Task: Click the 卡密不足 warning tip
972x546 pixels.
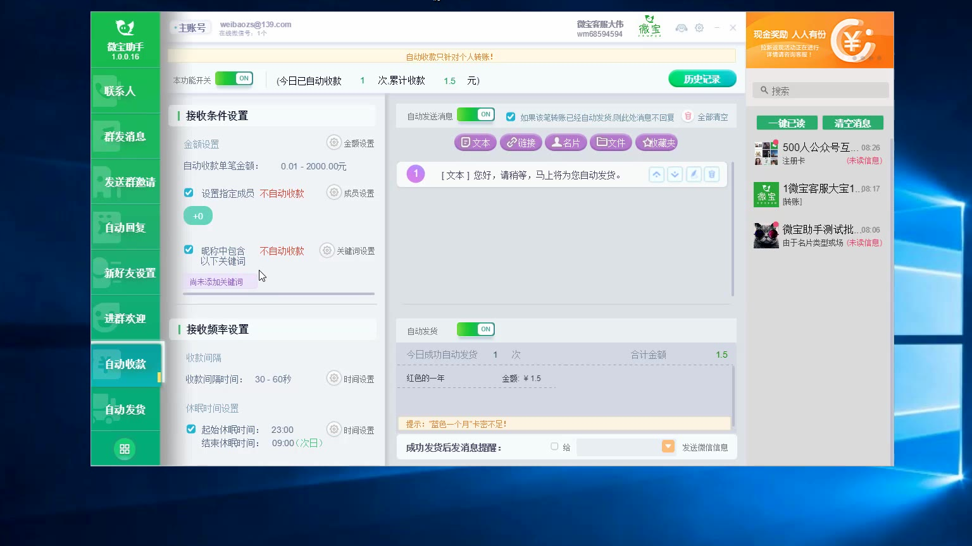Action: (564, 423)
